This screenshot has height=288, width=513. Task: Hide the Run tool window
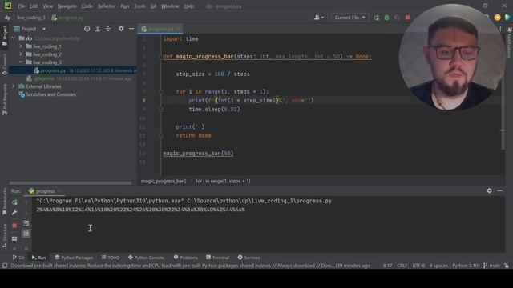499,190
